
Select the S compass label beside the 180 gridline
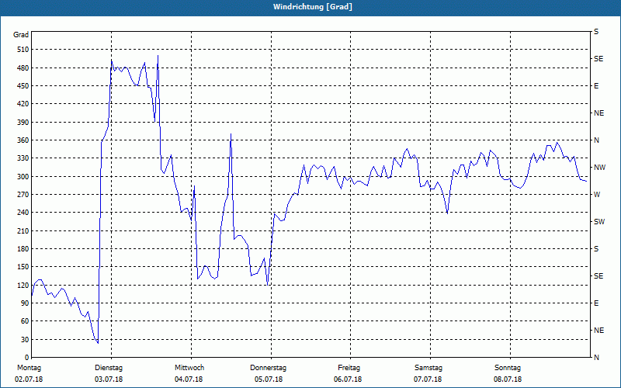click(x=596, y=249)
